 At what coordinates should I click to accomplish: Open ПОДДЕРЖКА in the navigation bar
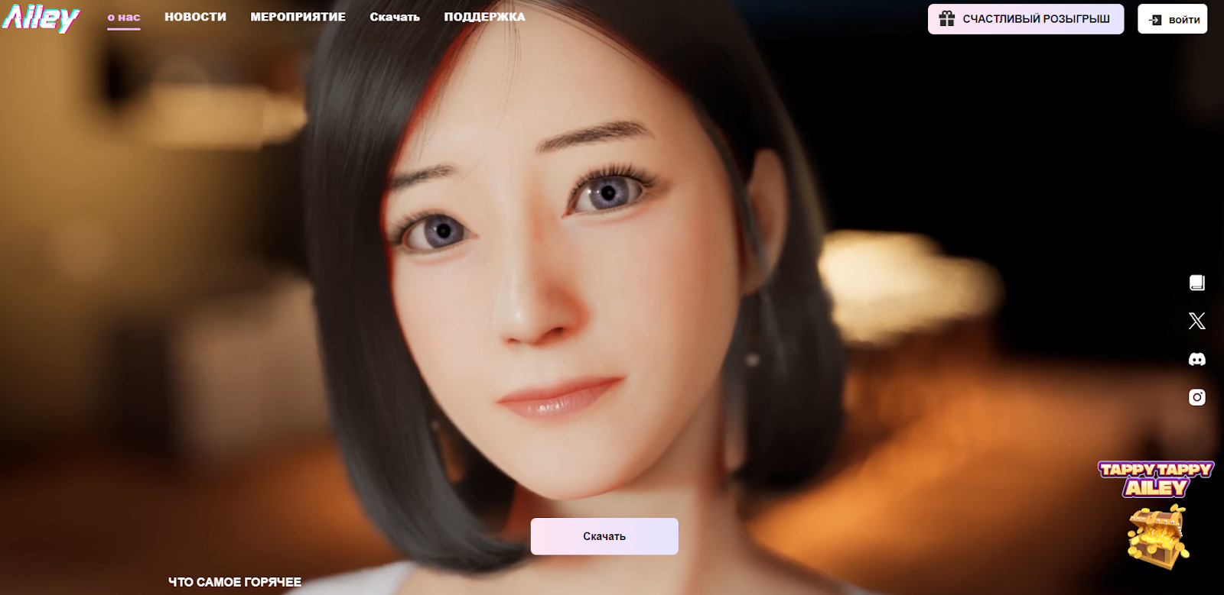(485, 17)
